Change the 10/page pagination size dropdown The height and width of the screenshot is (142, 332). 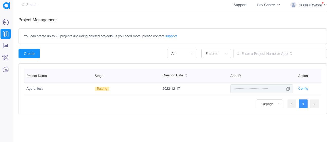pos(269,104)
